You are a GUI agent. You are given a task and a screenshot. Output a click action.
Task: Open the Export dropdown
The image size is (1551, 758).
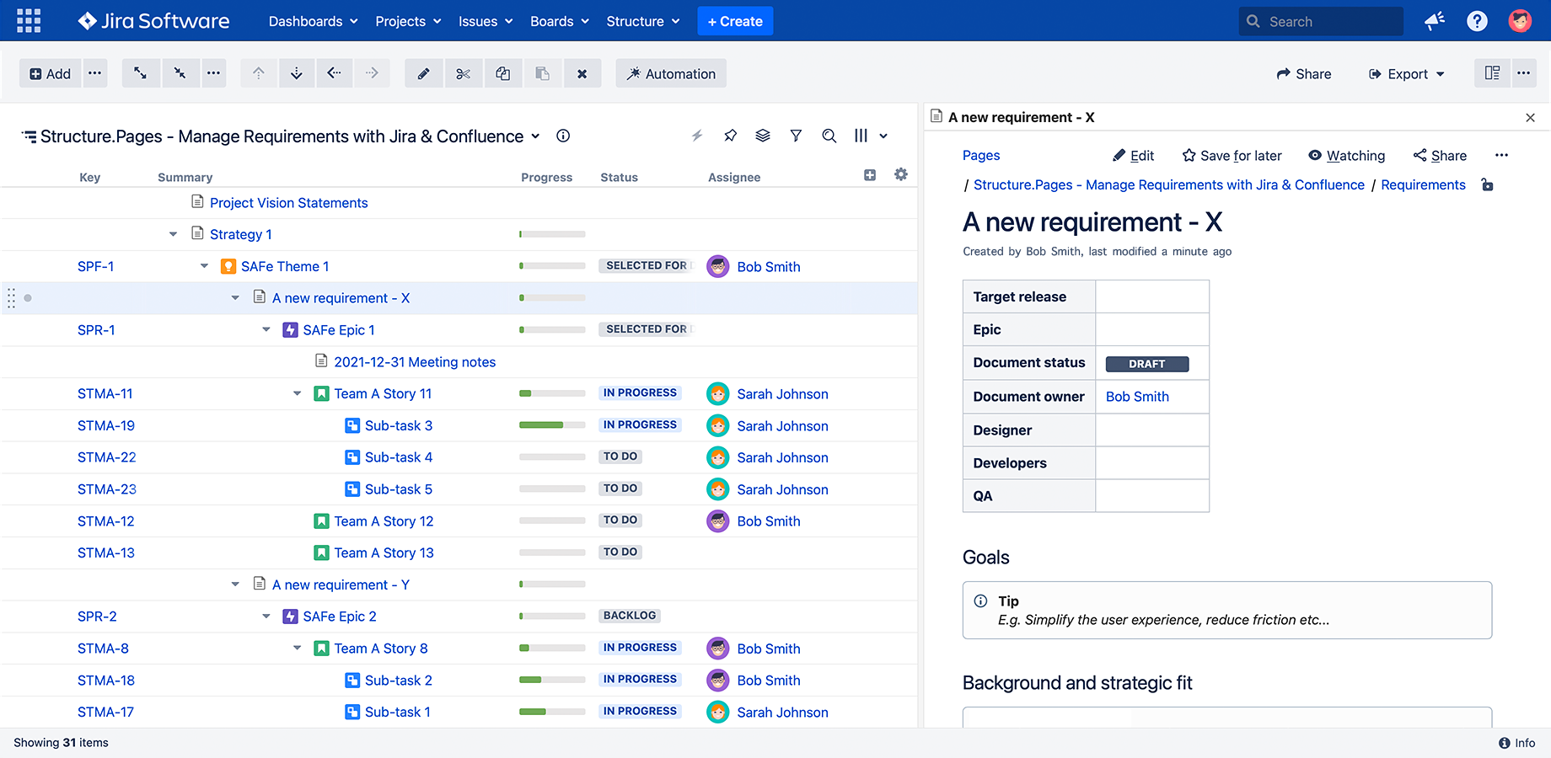[1406, 74]
